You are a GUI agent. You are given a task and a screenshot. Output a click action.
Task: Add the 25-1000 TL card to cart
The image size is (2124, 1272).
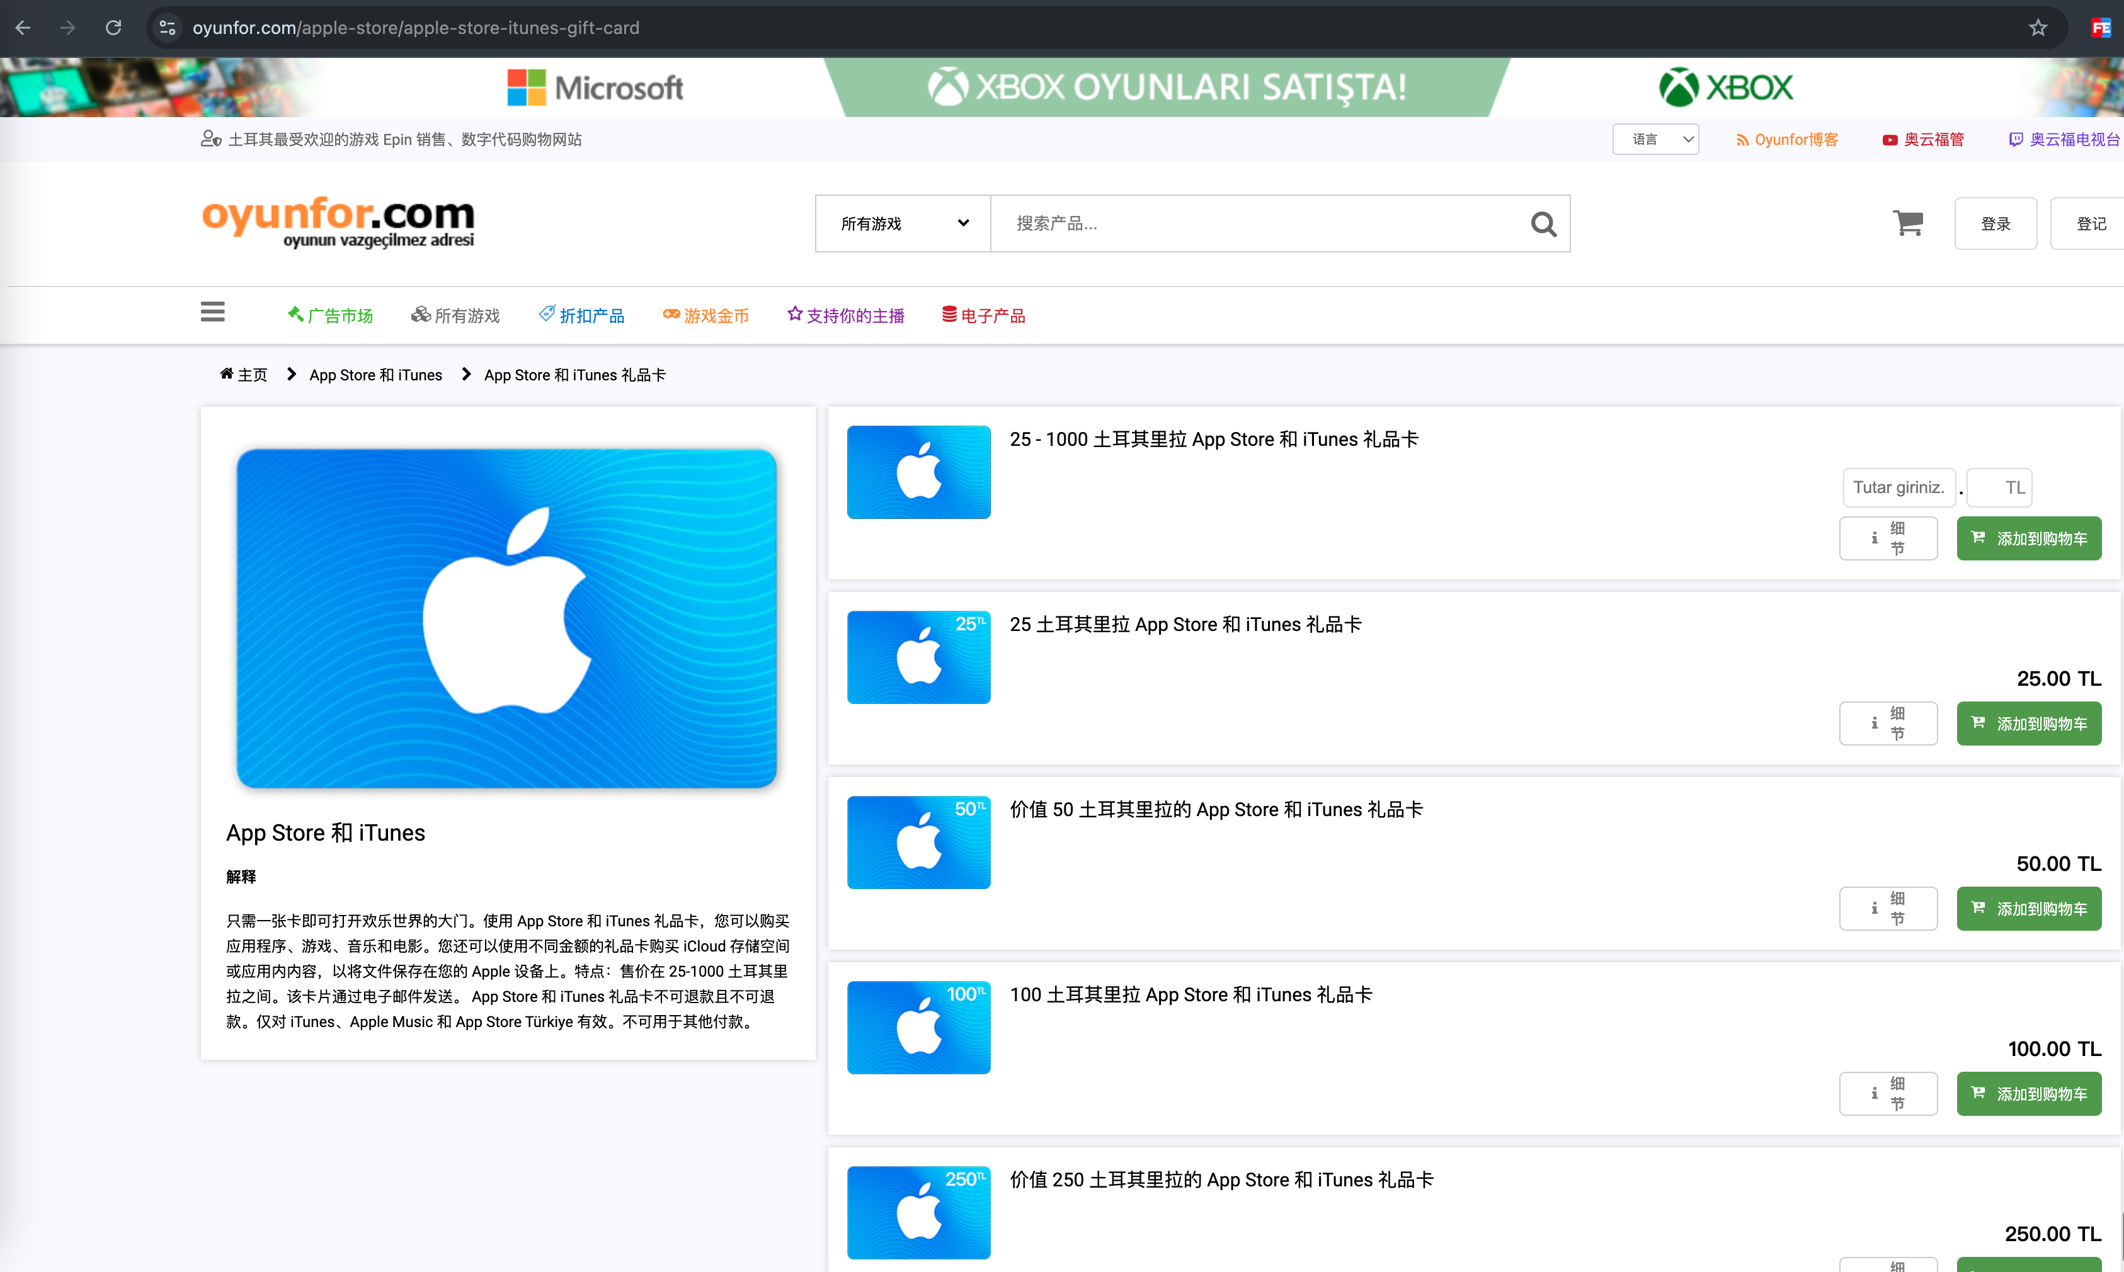(2028, 538)
